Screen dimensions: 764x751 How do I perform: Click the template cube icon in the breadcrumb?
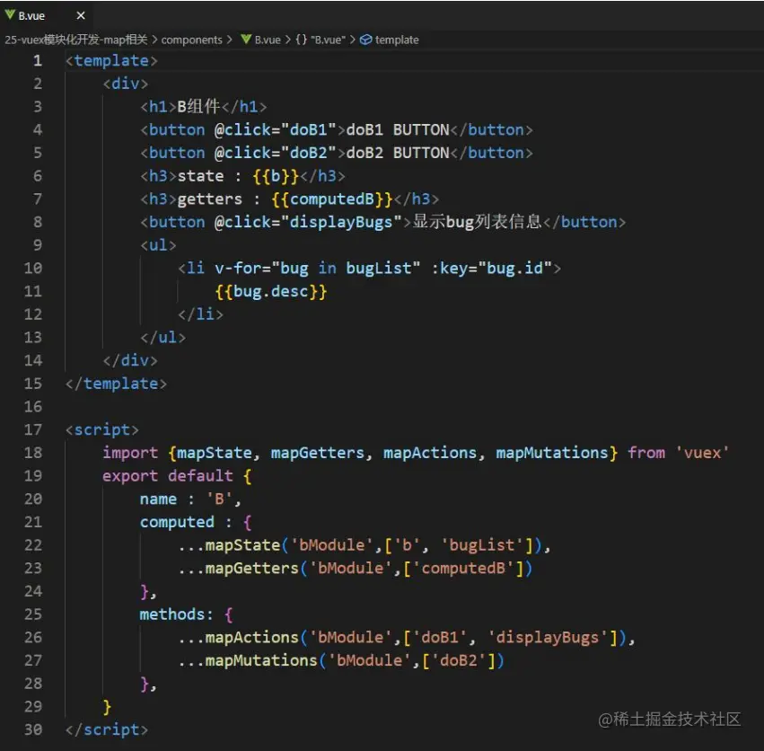click(x=365, y=40)
